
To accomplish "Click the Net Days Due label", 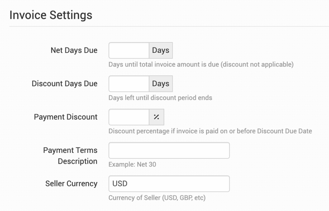I will [x=74, y=50].
